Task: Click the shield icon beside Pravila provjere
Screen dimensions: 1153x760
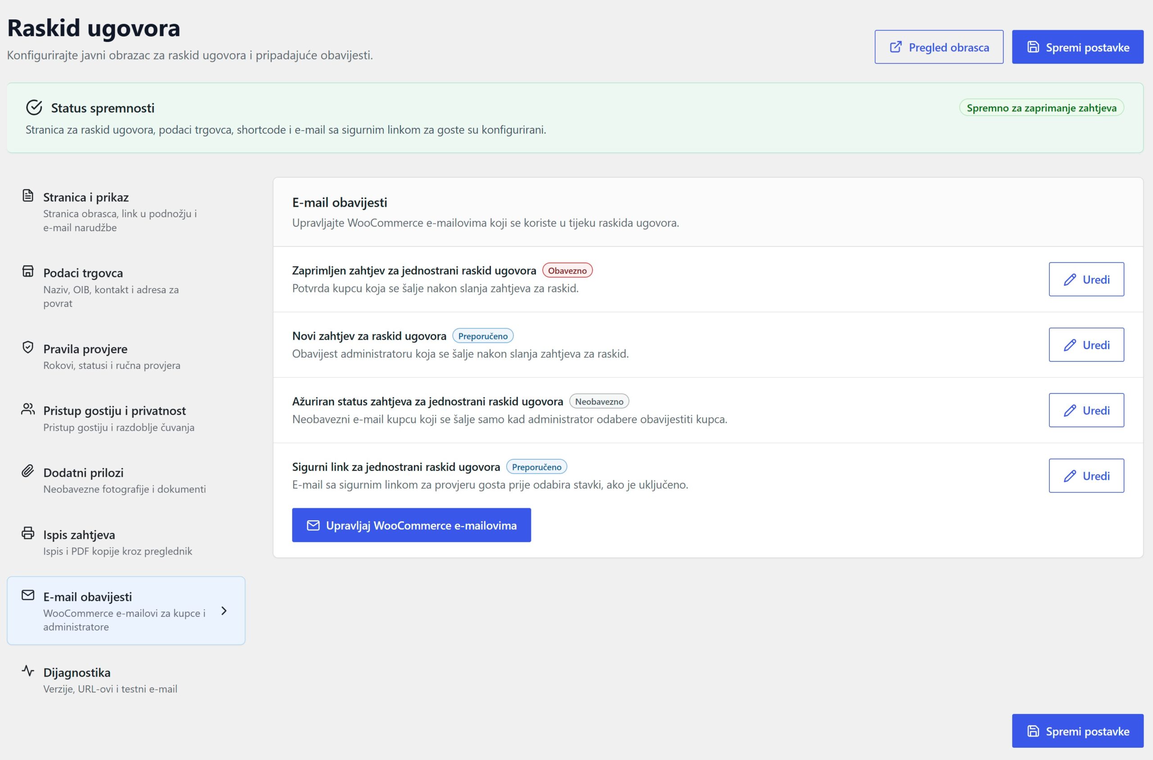Action: [x=28, y=347]
